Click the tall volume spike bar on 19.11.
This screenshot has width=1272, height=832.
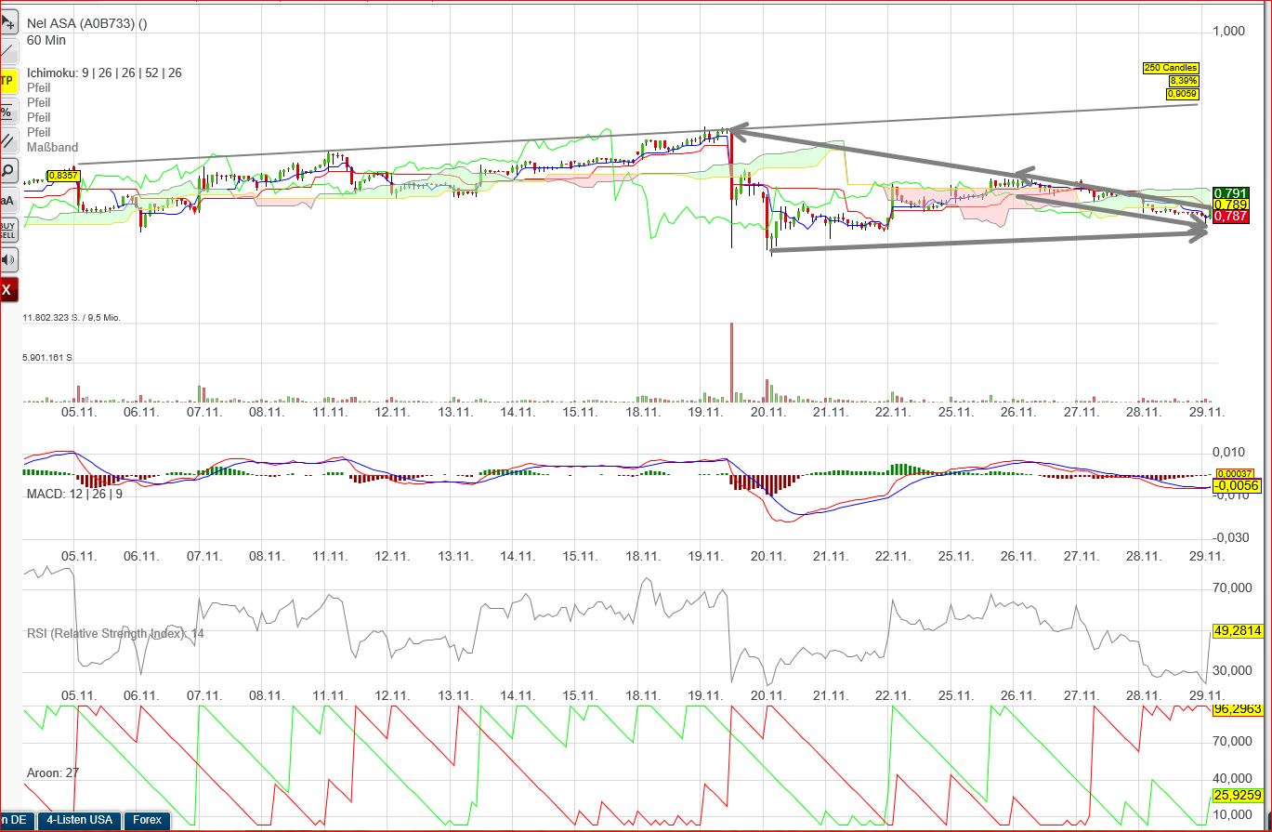tap(731, 362)
